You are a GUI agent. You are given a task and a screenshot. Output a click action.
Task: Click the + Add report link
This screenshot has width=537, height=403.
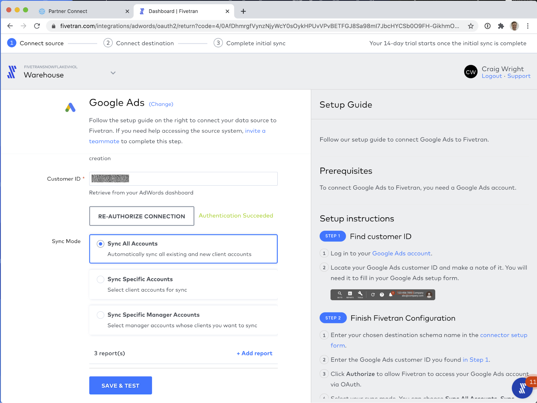pos(254,353)
